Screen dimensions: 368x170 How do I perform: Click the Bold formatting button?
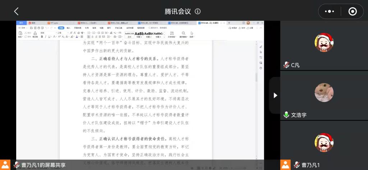(41, 36)
